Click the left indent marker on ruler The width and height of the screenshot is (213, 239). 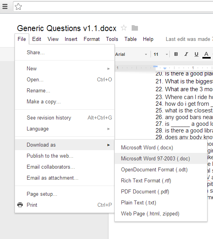coord(165,68)
